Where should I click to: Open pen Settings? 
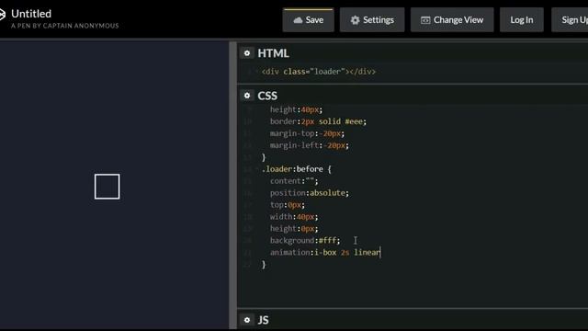click(x=372, y=20)
